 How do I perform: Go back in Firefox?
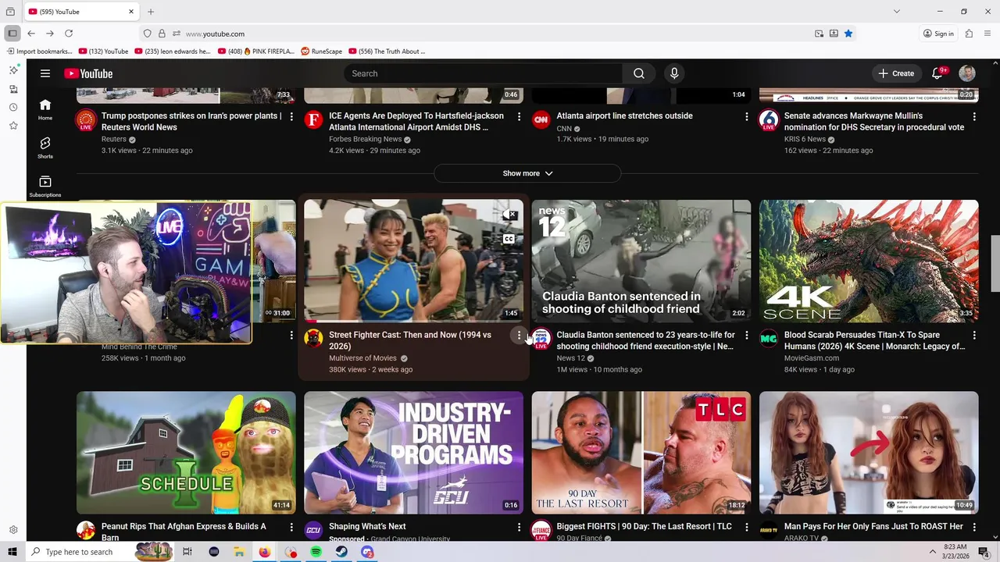coord(31,34)
